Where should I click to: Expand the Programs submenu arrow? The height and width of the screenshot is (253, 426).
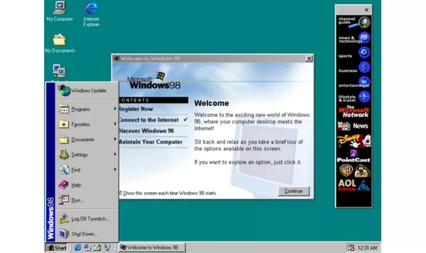(x=115, y=109)
